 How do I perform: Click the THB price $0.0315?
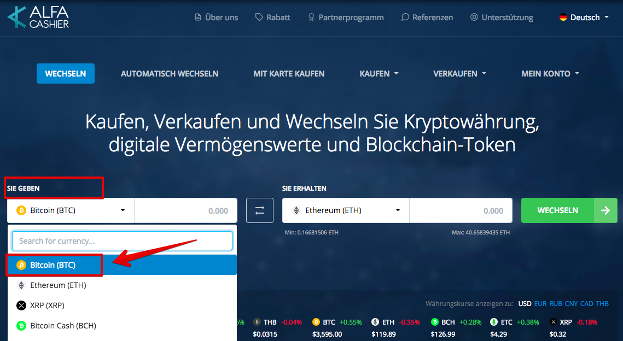click(265, 334)
